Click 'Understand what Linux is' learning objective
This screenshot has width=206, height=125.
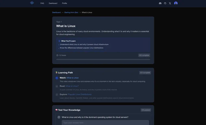point(84,44)
